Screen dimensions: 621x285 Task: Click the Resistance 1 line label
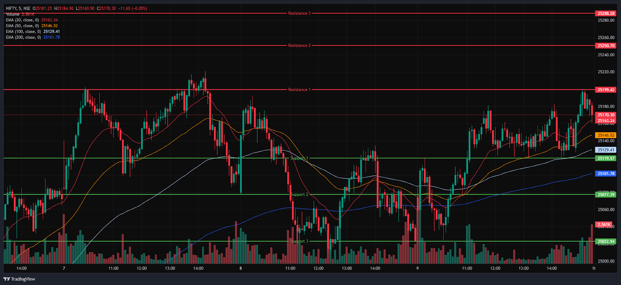299,90
